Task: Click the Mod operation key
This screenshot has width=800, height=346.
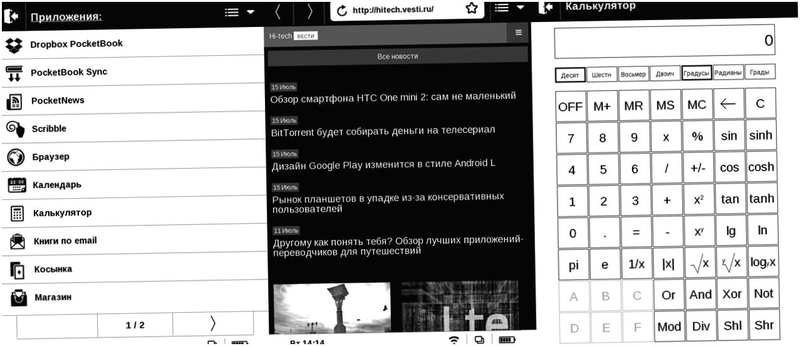Action: tap(669, 327)
